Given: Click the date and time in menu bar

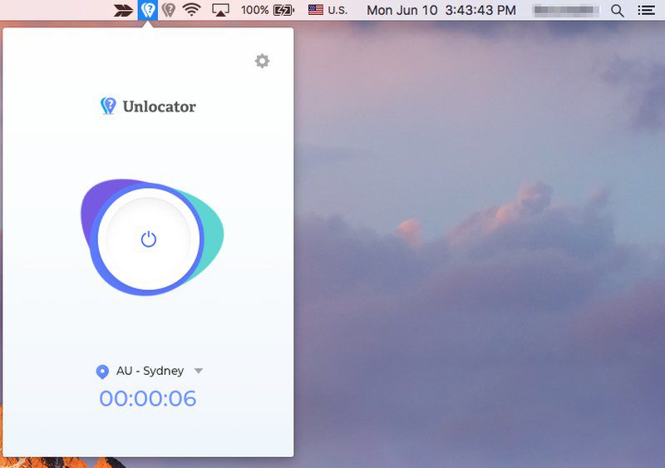Looking at the screenshot, I should coord(441,10).
